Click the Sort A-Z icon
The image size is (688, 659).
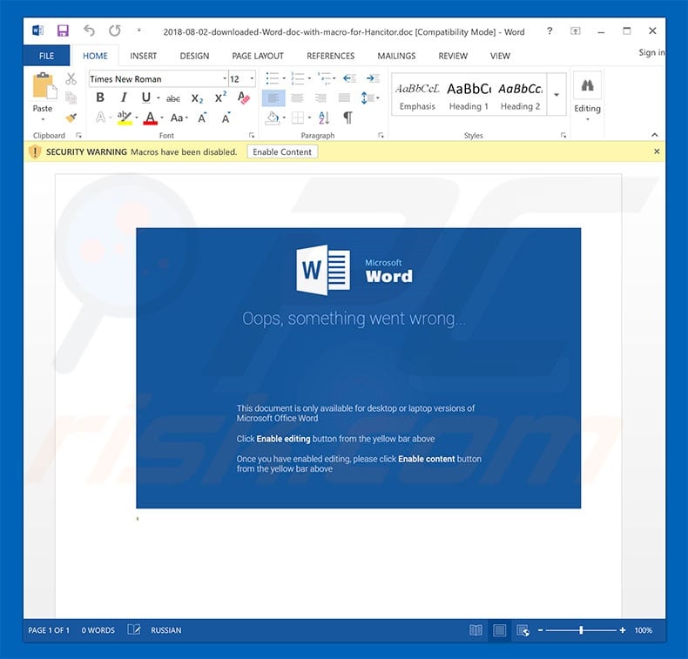(x=324, y=118)
